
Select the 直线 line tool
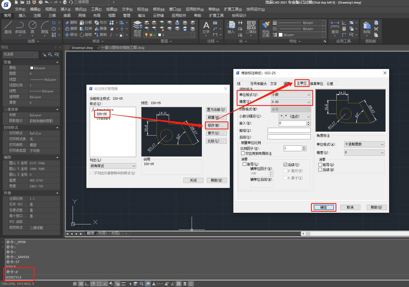click(x=8, y=27)
